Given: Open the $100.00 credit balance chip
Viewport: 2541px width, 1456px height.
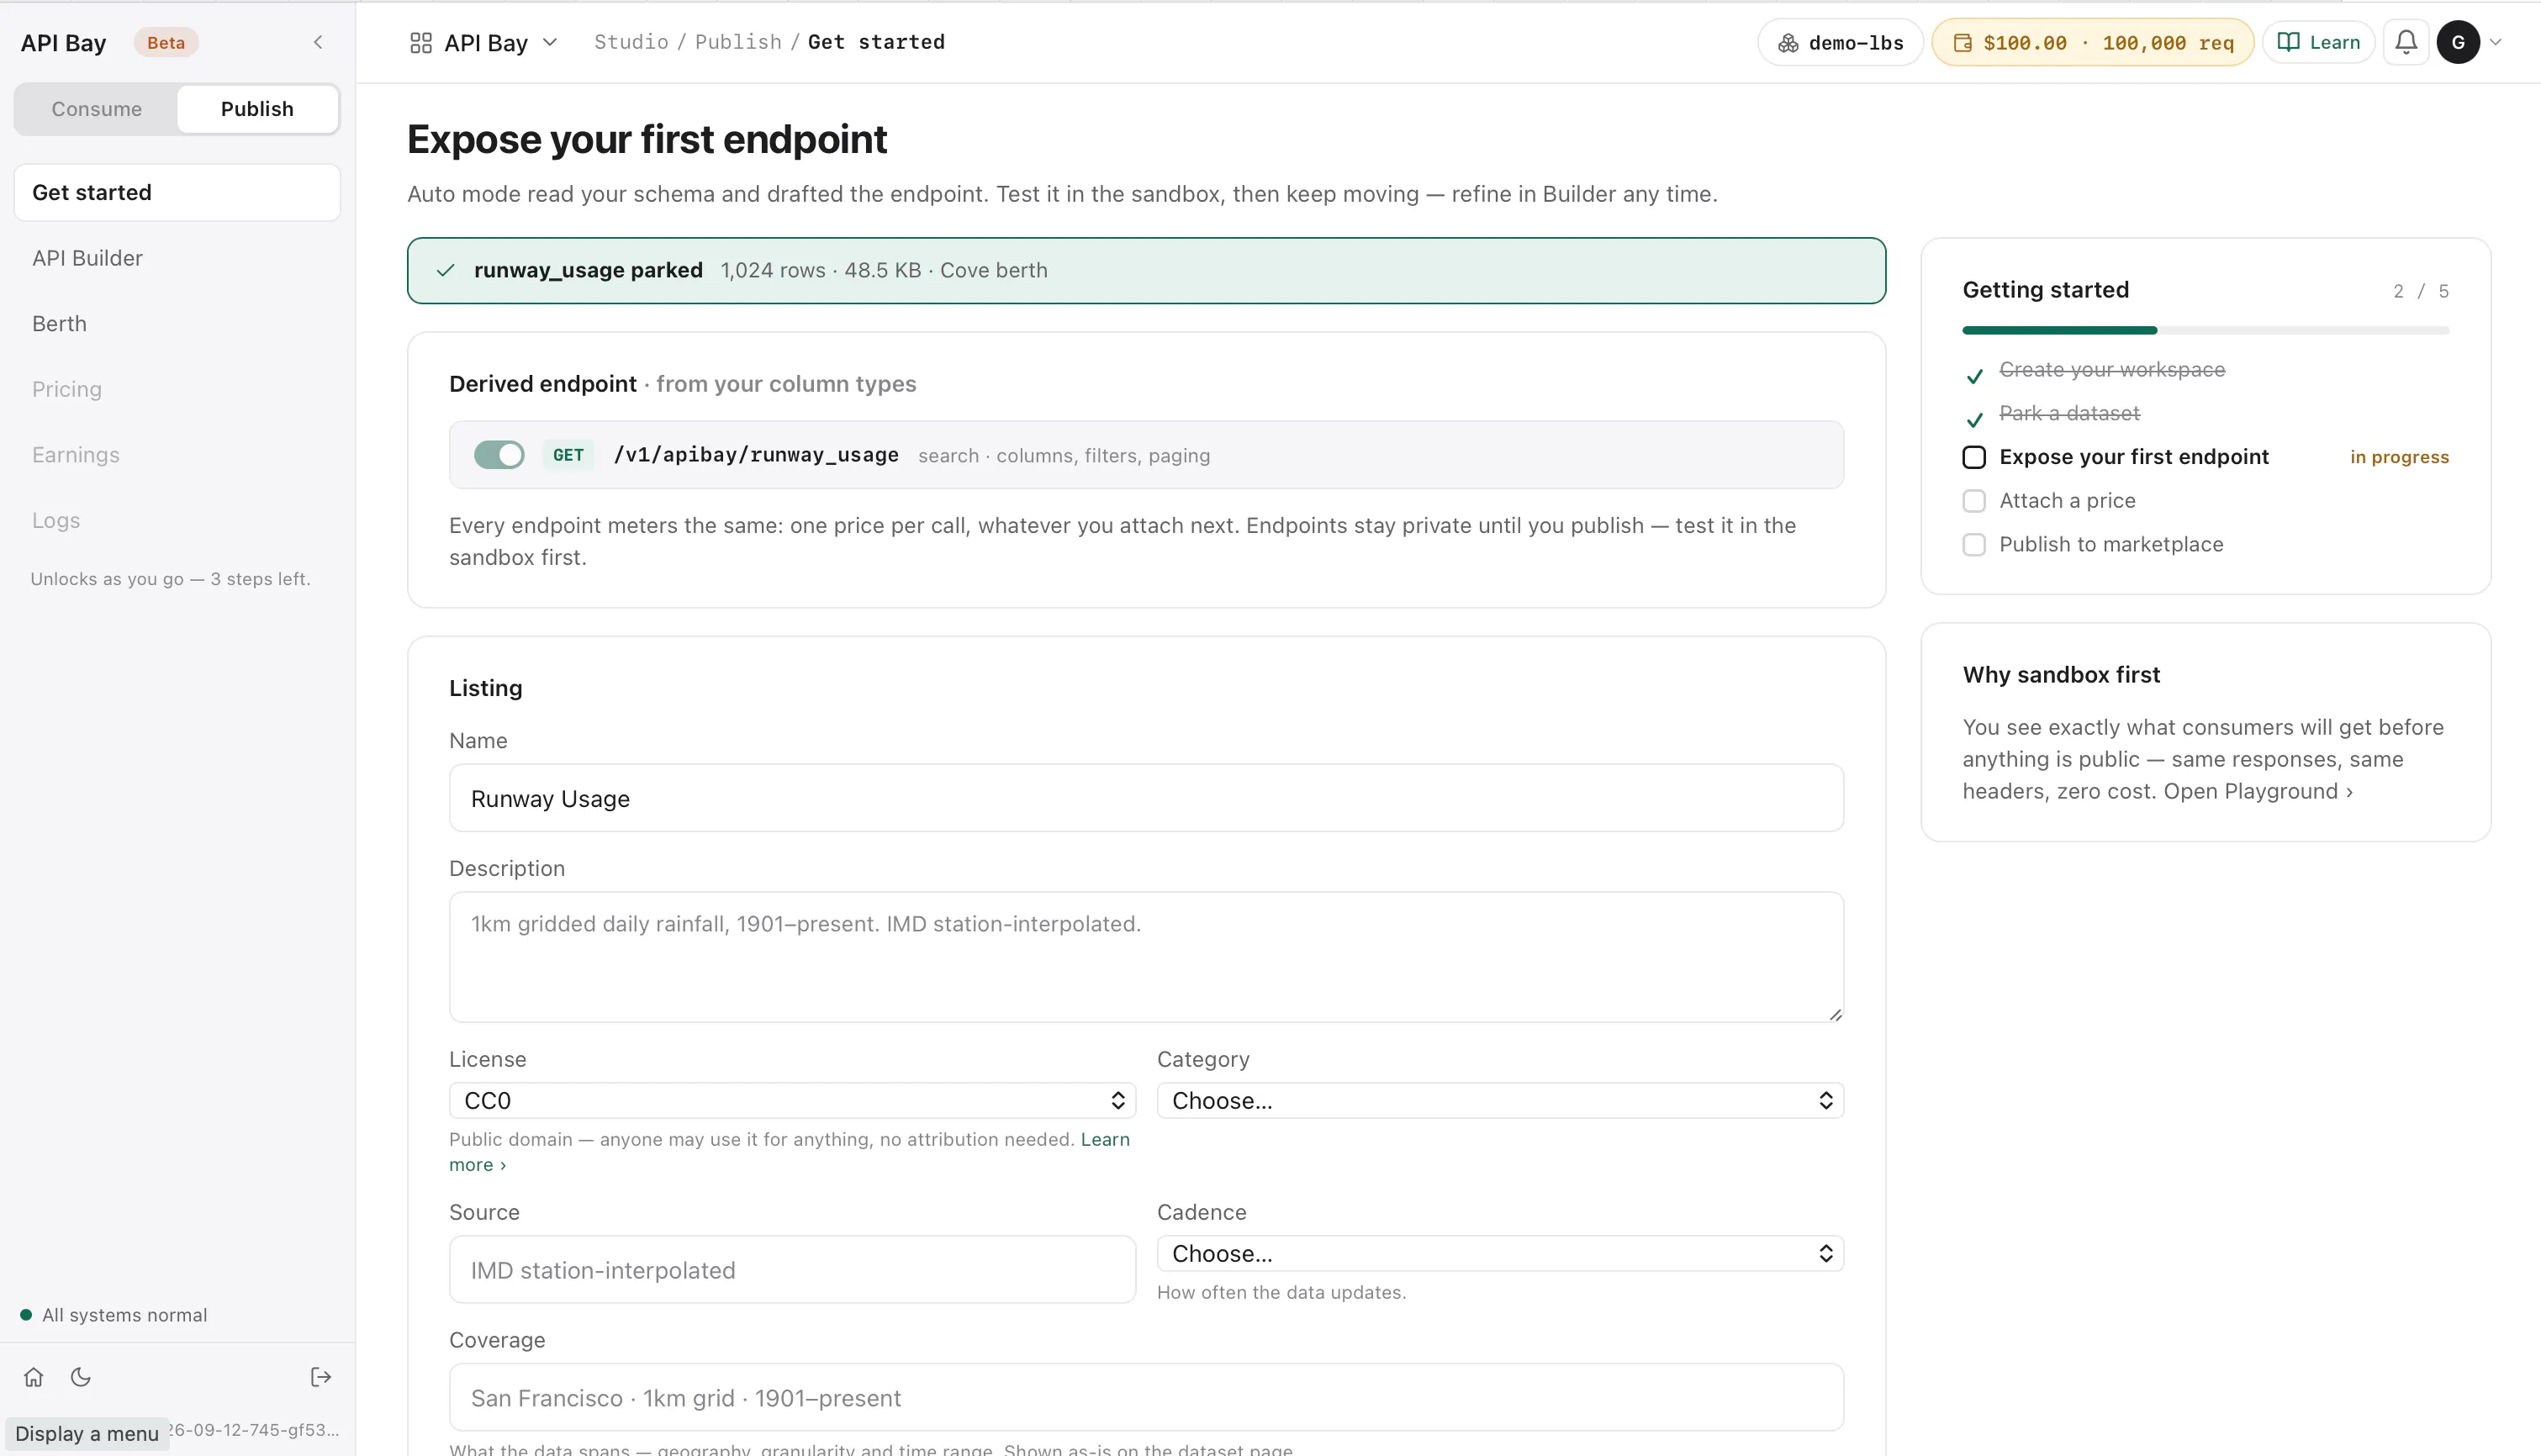Looking at the screenshot, I should click(2092, 42).
